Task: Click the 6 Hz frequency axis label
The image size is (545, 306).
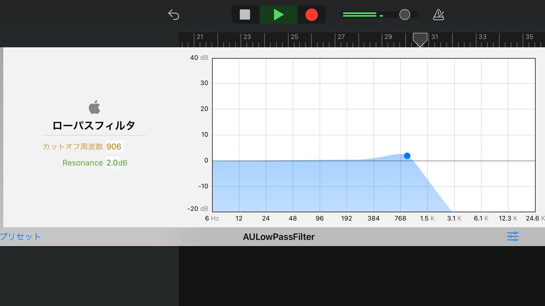Action: 212,218
